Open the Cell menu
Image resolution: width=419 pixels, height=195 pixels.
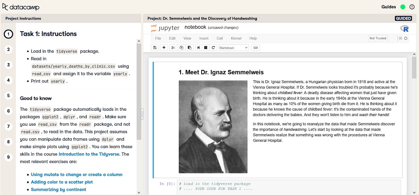[220, 38]
